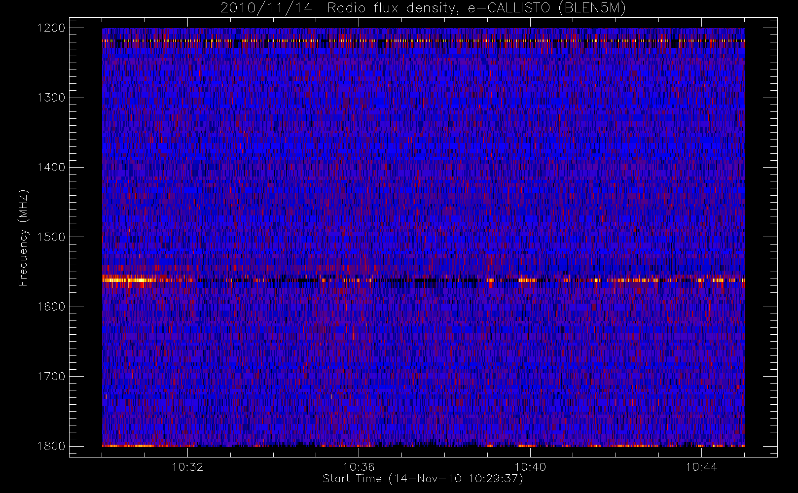
Task: Click the 10:36 time tick label
Action: click(x=359, y=467)
